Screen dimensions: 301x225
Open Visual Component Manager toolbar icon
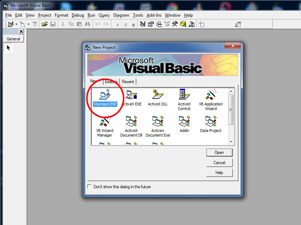[191, 24]
